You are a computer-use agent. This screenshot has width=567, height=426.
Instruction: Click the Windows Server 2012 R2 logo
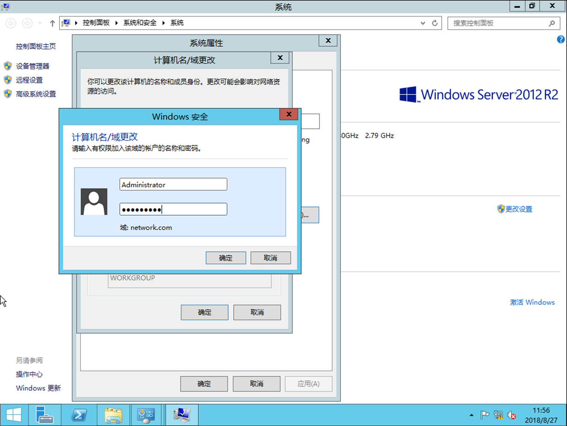479,94
